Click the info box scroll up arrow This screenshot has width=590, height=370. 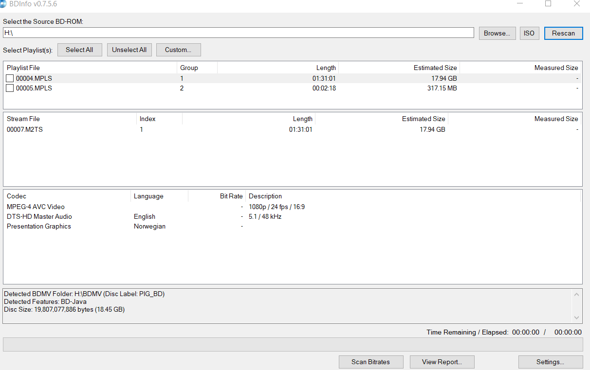click(577, 294)
